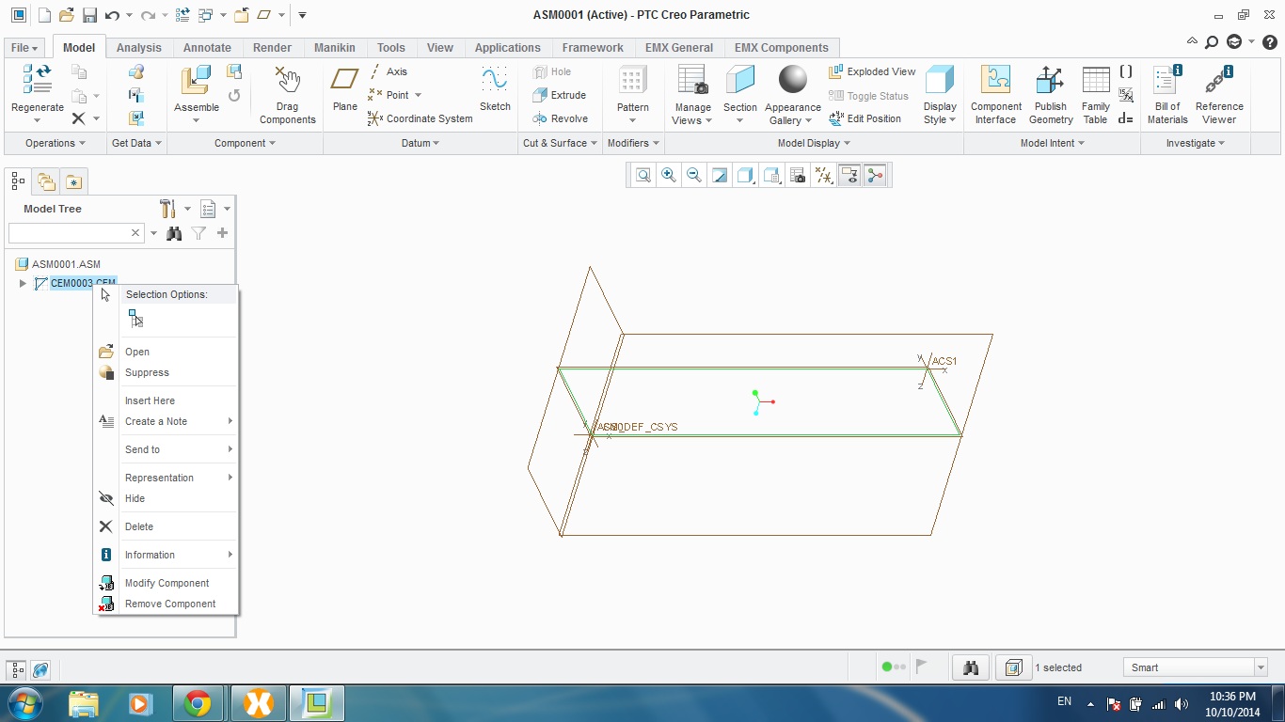
Task: Switch to the Analysis ribbon tab
Action: tap(139, 48)
